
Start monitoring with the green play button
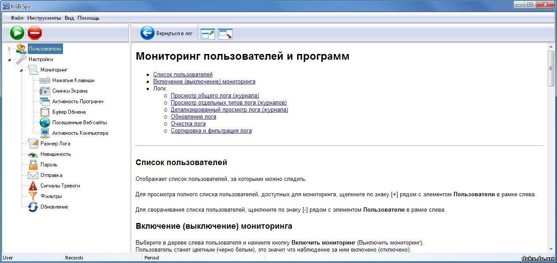pyautogui.click(x=17, y=33)
